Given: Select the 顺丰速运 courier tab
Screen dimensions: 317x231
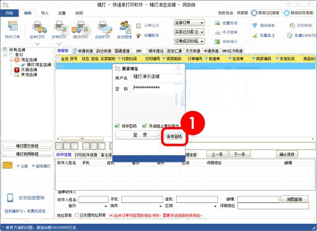Looking at the screenshot, I should click(x=156, y=51).
